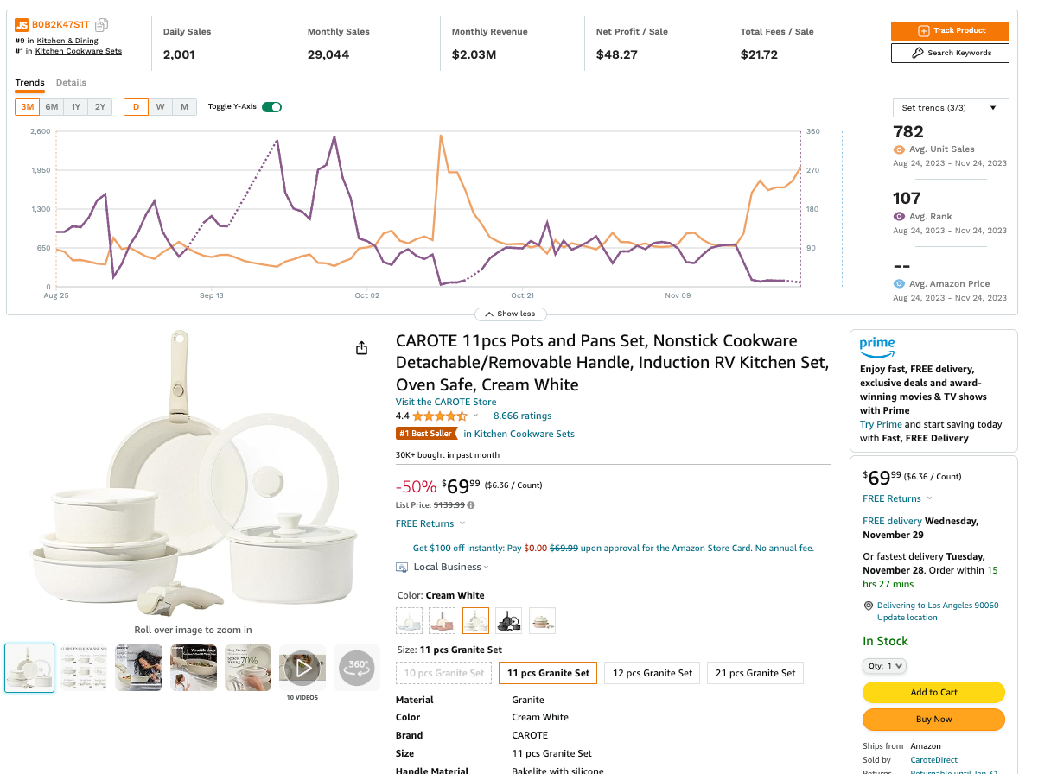Toggle the Avg. Amazon Price eye icon
The width and height of the screenshot is (1038, 774).
(x=899, y=283)
